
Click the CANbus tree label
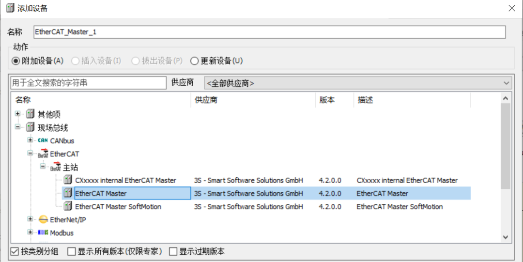62,141
